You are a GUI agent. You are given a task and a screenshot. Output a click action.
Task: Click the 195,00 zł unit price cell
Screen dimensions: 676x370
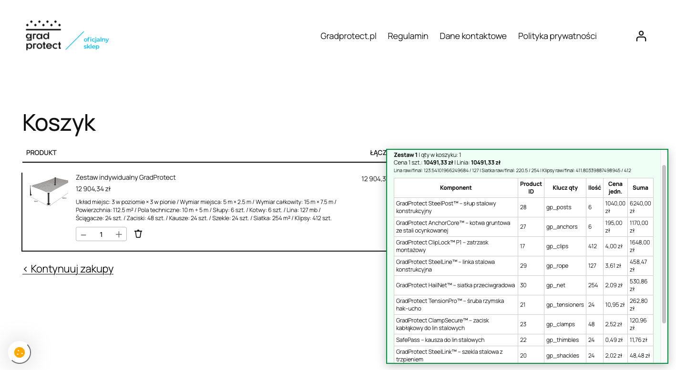(615, 227)
